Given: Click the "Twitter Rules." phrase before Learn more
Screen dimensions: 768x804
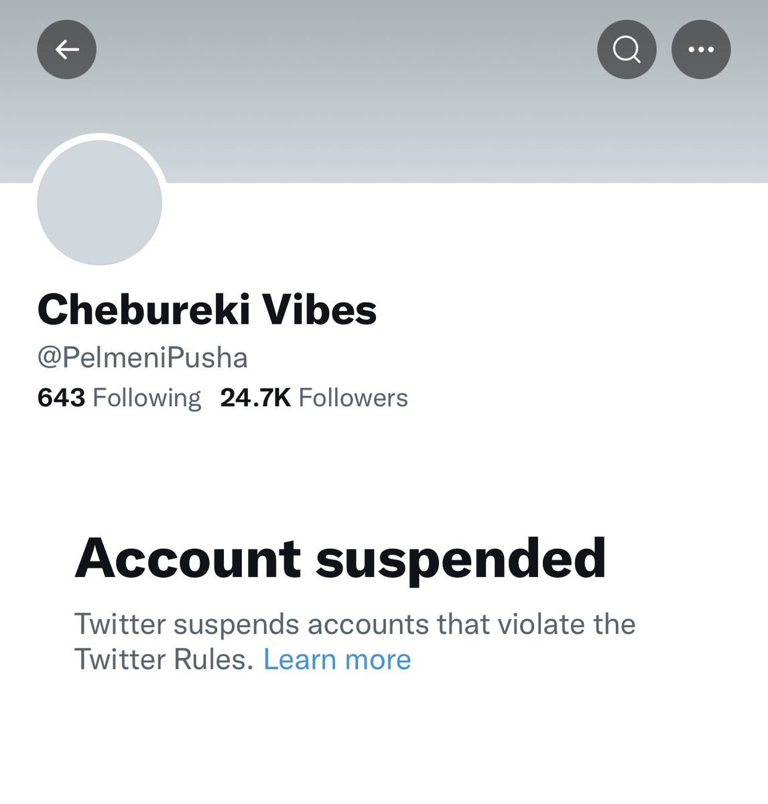Looking at the screenshot, I should (164, 659).
